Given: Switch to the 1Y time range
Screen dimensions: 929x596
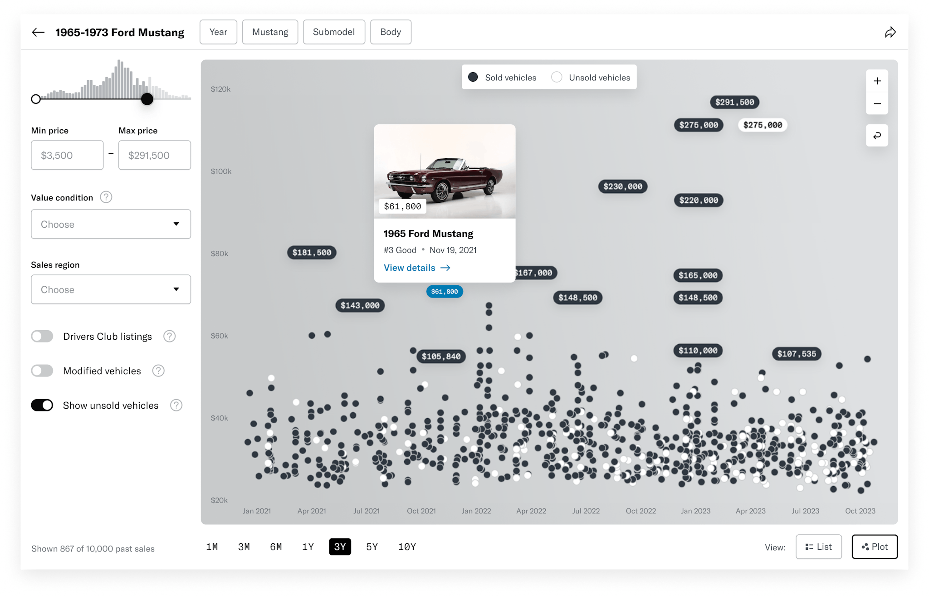Looking at the screenshot, I should [x=308, y=547].
